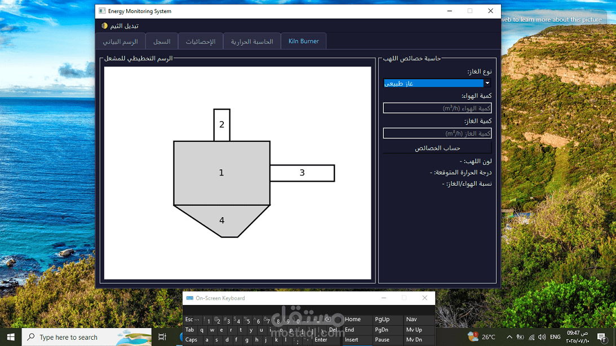Expand the gas type dropdown arrow

pos(487,83)
